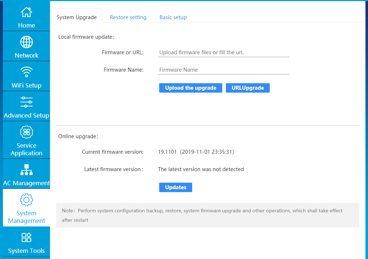Screen dimensions: 368x259
Task: Click the Updates button
Action: (x=175, y=187)
